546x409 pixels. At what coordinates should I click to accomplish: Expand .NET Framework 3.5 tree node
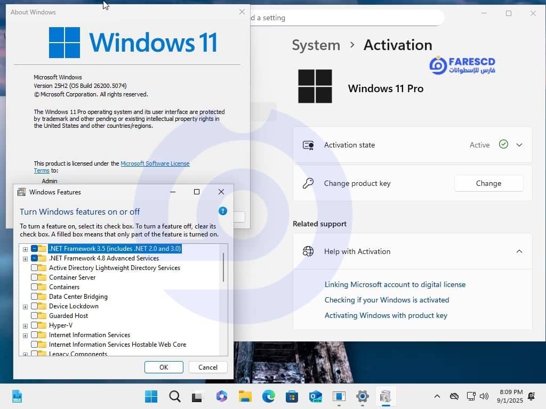(25, 249)
